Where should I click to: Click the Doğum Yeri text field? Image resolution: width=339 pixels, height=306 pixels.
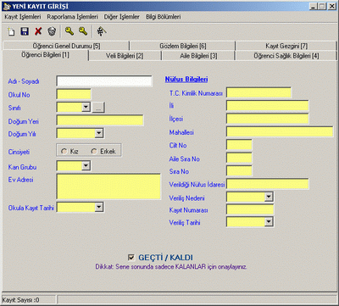pos(100,120)
